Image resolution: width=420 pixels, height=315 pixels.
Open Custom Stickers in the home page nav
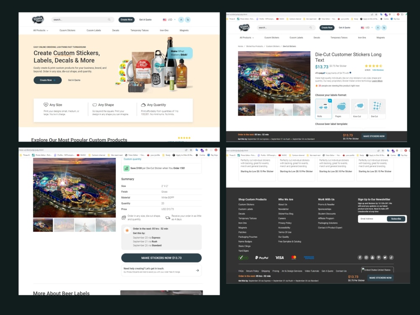[68, 30]
